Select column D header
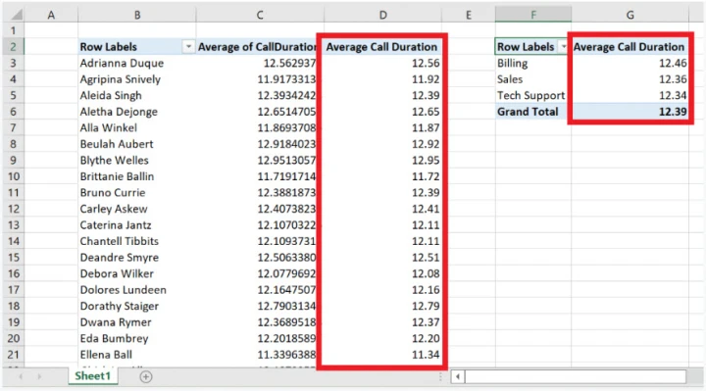The width and height of the screenshot is (706, 391). [382, 15]
